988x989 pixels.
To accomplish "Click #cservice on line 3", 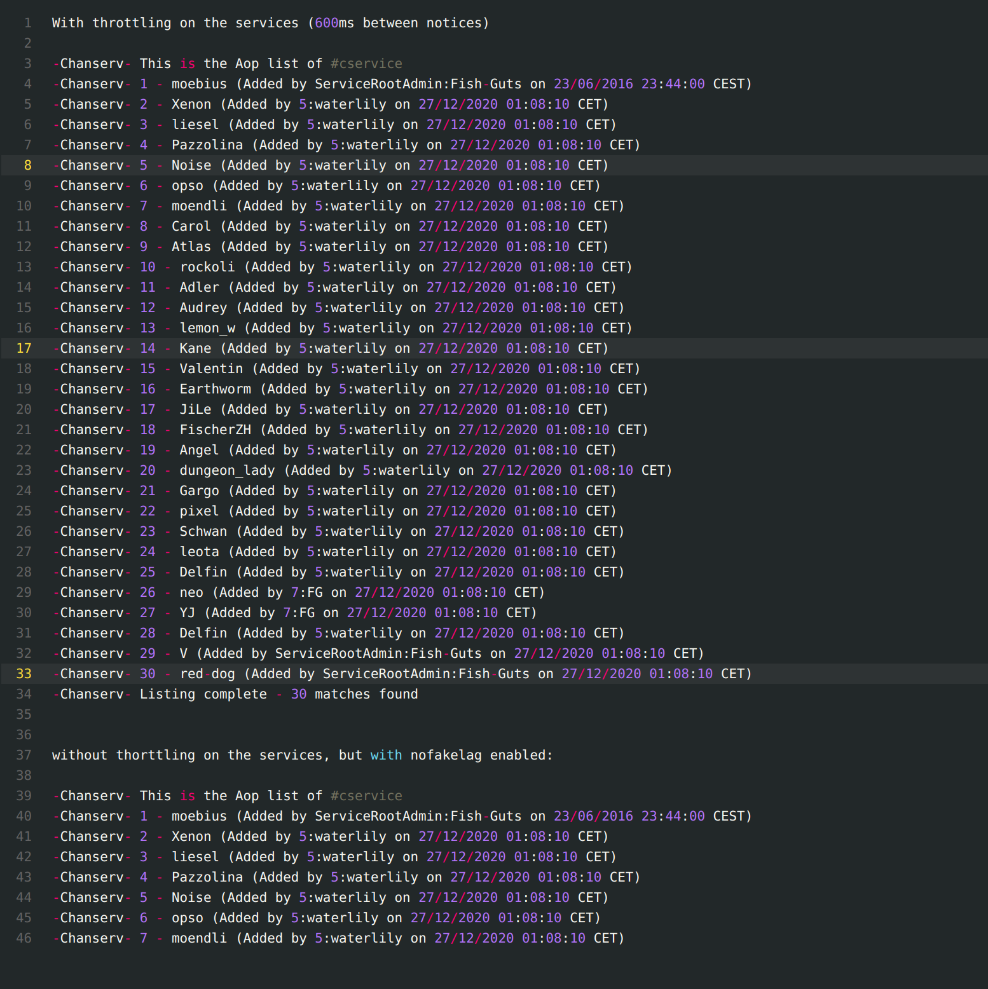I will 366,64.
